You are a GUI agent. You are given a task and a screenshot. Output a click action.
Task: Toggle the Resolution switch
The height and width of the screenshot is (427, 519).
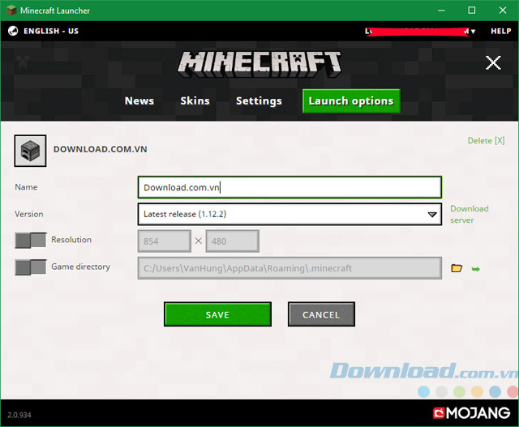(31, 240)
